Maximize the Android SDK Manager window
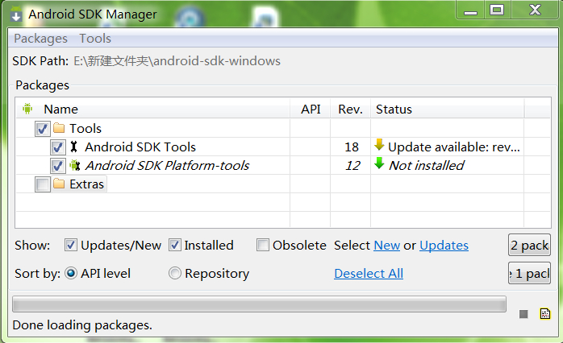Screen dimensions: 563x343 498,10
